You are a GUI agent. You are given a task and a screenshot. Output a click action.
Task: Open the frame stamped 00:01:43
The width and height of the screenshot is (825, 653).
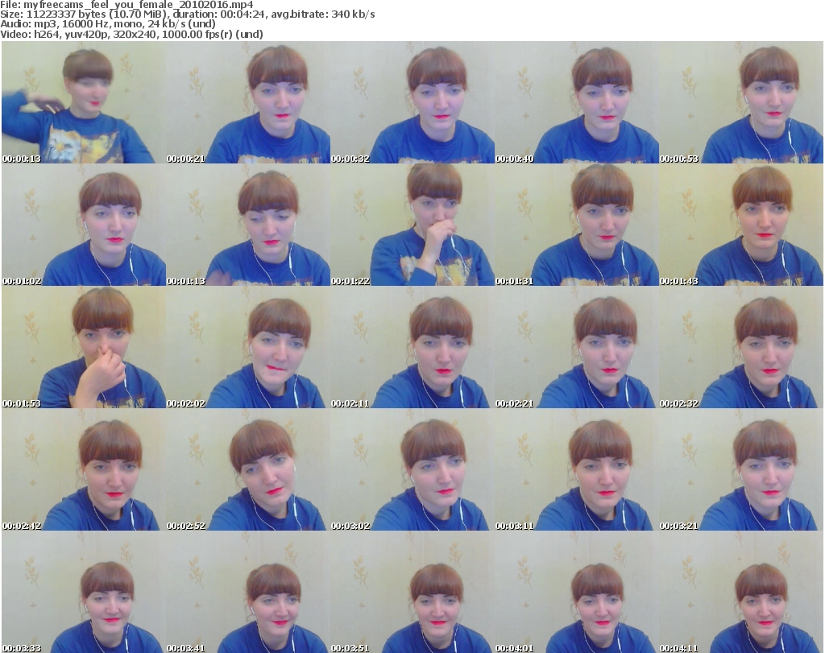coord(741,225)
